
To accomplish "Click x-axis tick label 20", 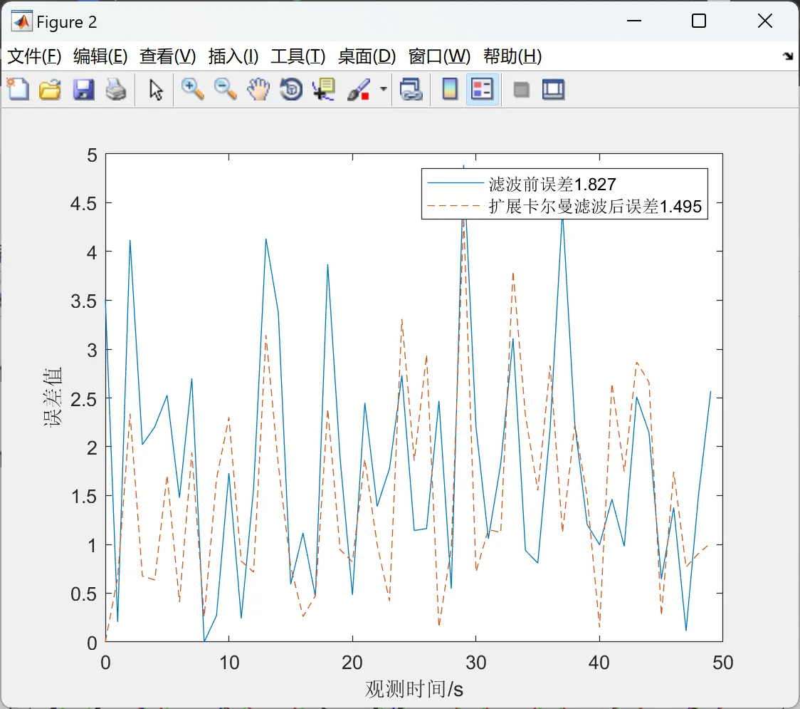I will pyautogui.click(x=352, y=663).
